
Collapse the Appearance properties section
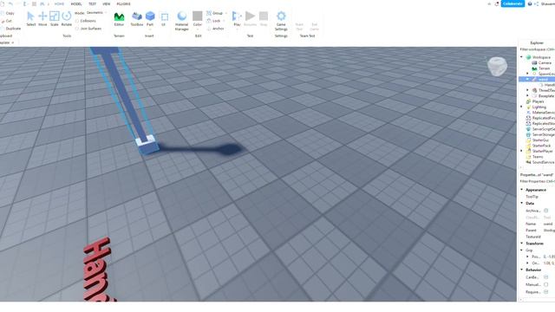[522, 190]
